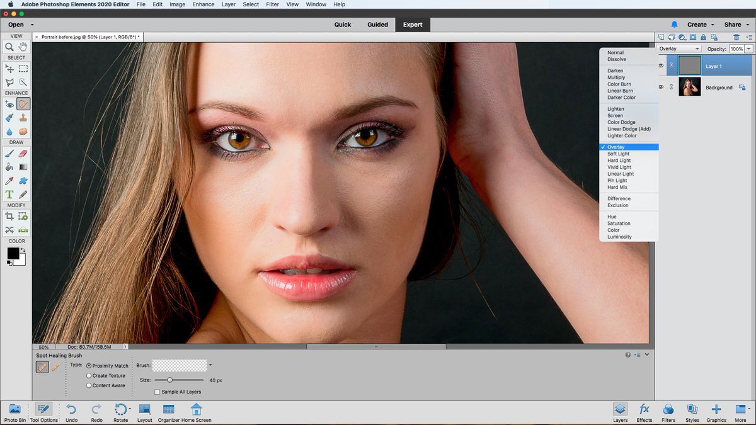Open the fill or adjustment layer dropdown

682,37
